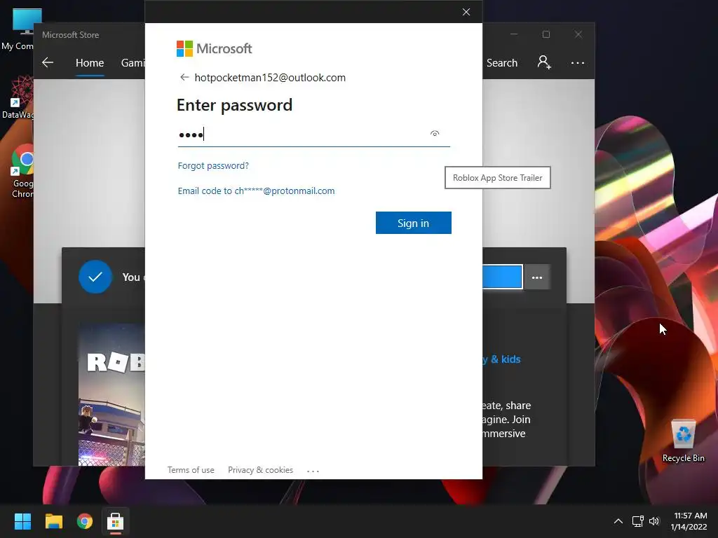Click the hotpocketman152@outlook.com account text

point(270,77)
